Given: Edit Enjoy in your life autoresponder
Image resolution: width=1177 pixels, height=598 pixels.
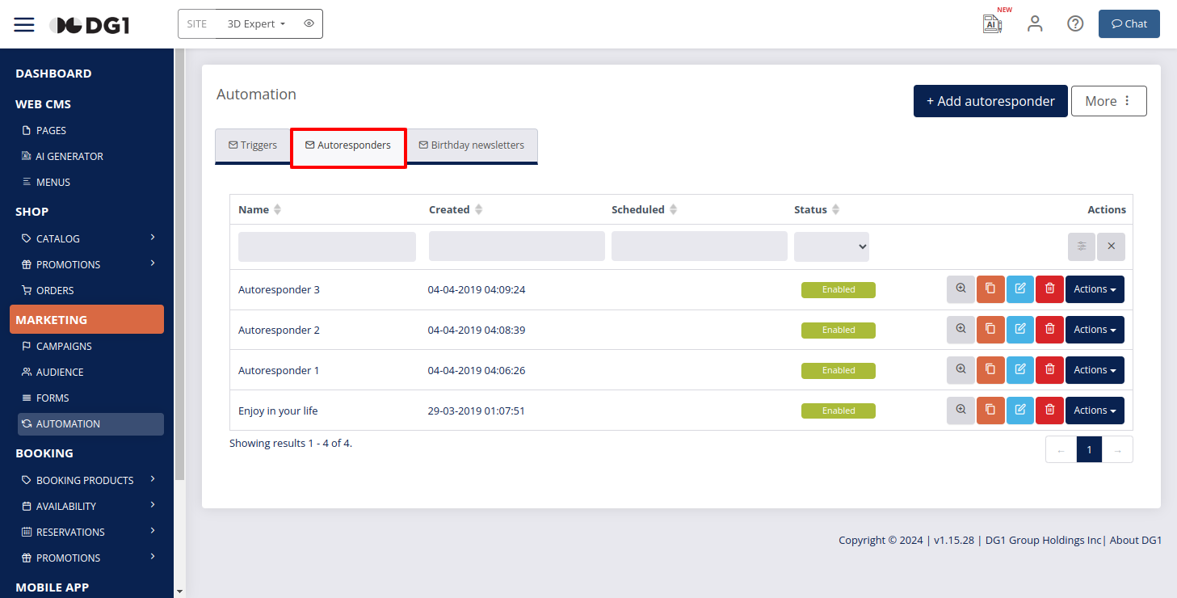Looking at the screenshot, I should [x=1020, y=411].
